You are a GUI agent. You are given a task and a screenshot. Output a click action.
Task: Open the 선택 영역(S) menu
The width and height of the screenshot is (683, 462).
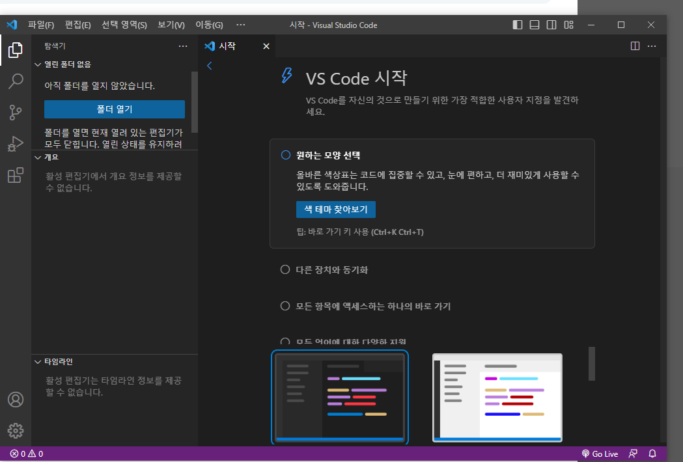(x=124, y=25)
